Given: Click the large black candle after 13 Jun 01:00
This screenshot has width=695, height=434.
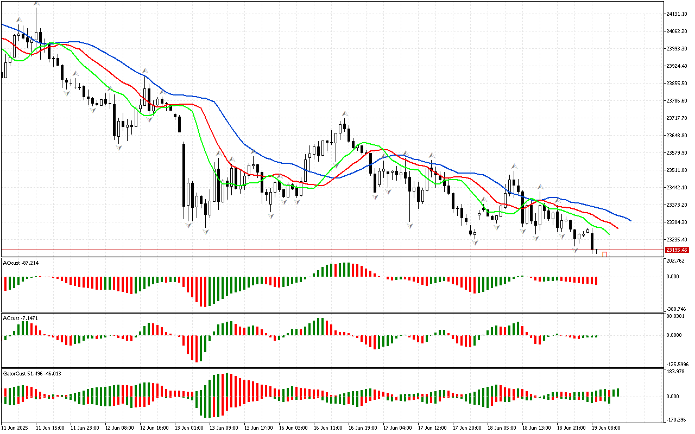Looking at the screenshot, I should click(x=184, y=175).
